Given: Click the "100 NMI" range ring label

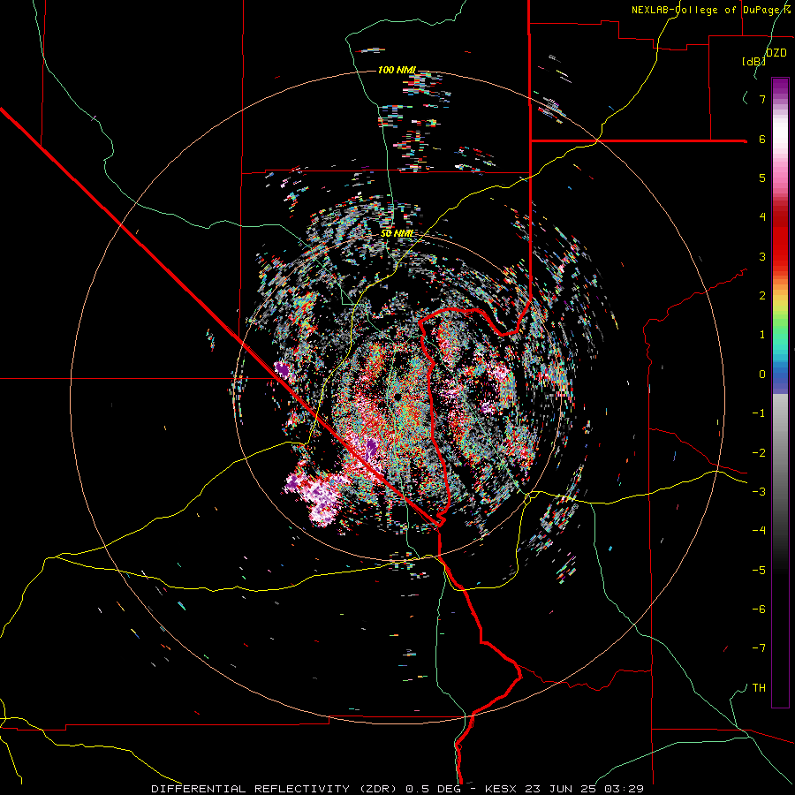Looking at the screenshot, I should coord(397,70).
